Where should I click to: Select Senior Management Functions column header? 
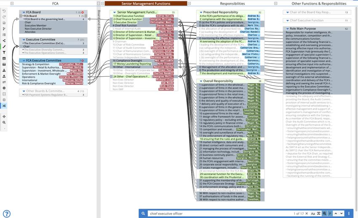[x=146, y=3]
